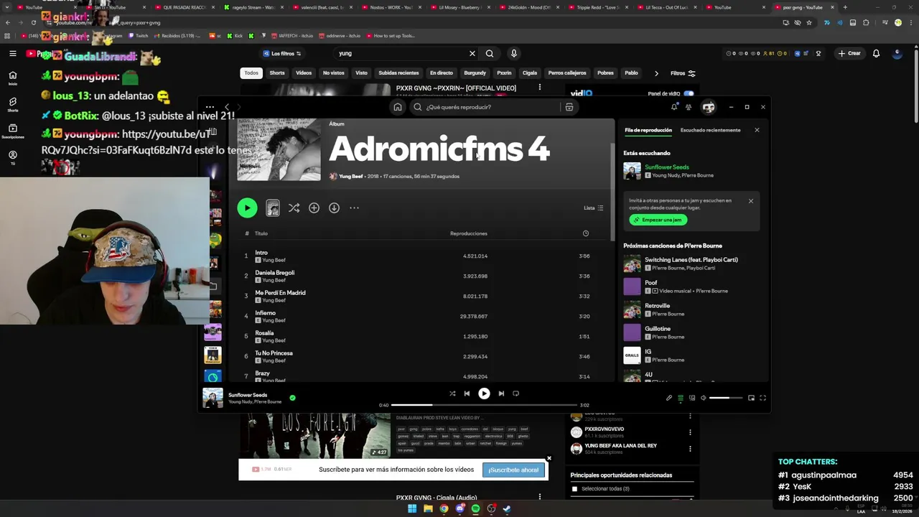919x517 pixels.
Task: Select En directo filter chip
Action: click(442, 73)
